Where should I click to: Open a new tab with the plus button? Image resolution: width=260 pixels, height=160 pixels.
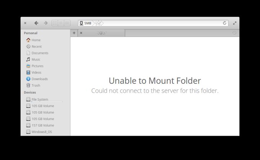pyautogui.click(x=74, y=33)
